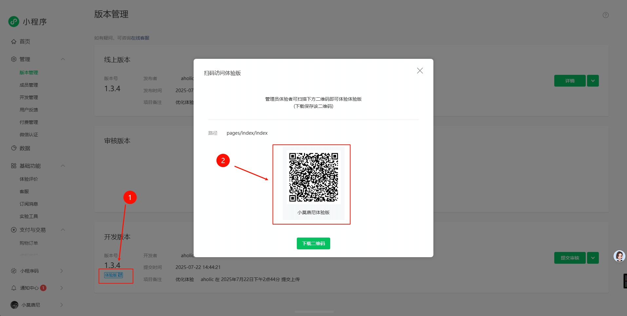Collapse the 支付与交易 section
The image size is (627, 316).
click(63, 230)
